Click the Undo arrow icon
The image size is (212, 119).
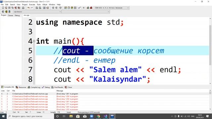[28, 8]
